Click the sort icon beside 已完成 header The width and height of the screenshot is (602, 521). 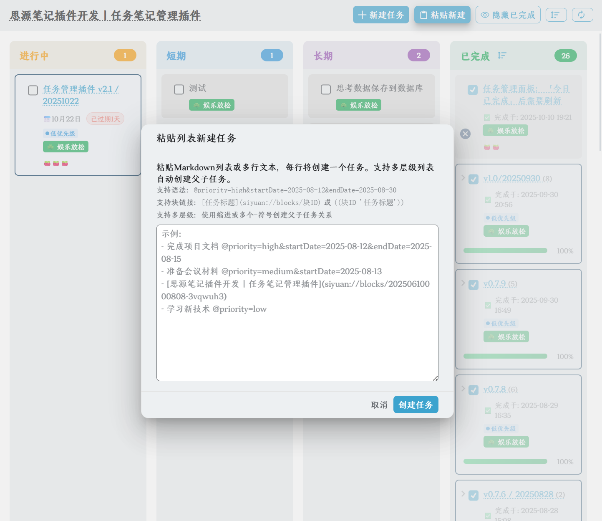coord(502,56)
